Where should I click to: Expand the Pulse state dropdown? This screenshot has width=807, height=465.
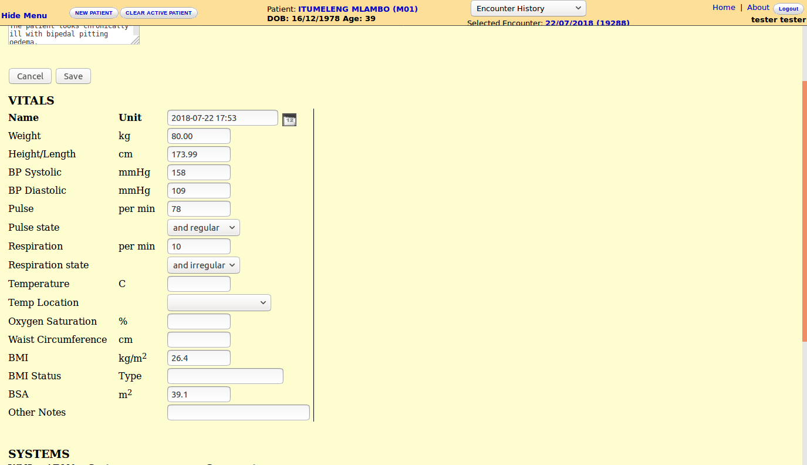point(203,228)
